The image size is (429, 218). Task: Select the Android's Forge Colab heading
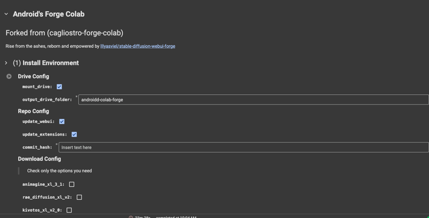tap(49, 14)
